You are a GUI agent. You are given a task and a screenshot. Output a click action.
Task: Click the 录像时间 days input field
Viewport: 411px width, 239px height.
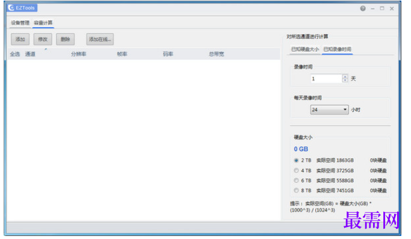(x=327, y=78)
